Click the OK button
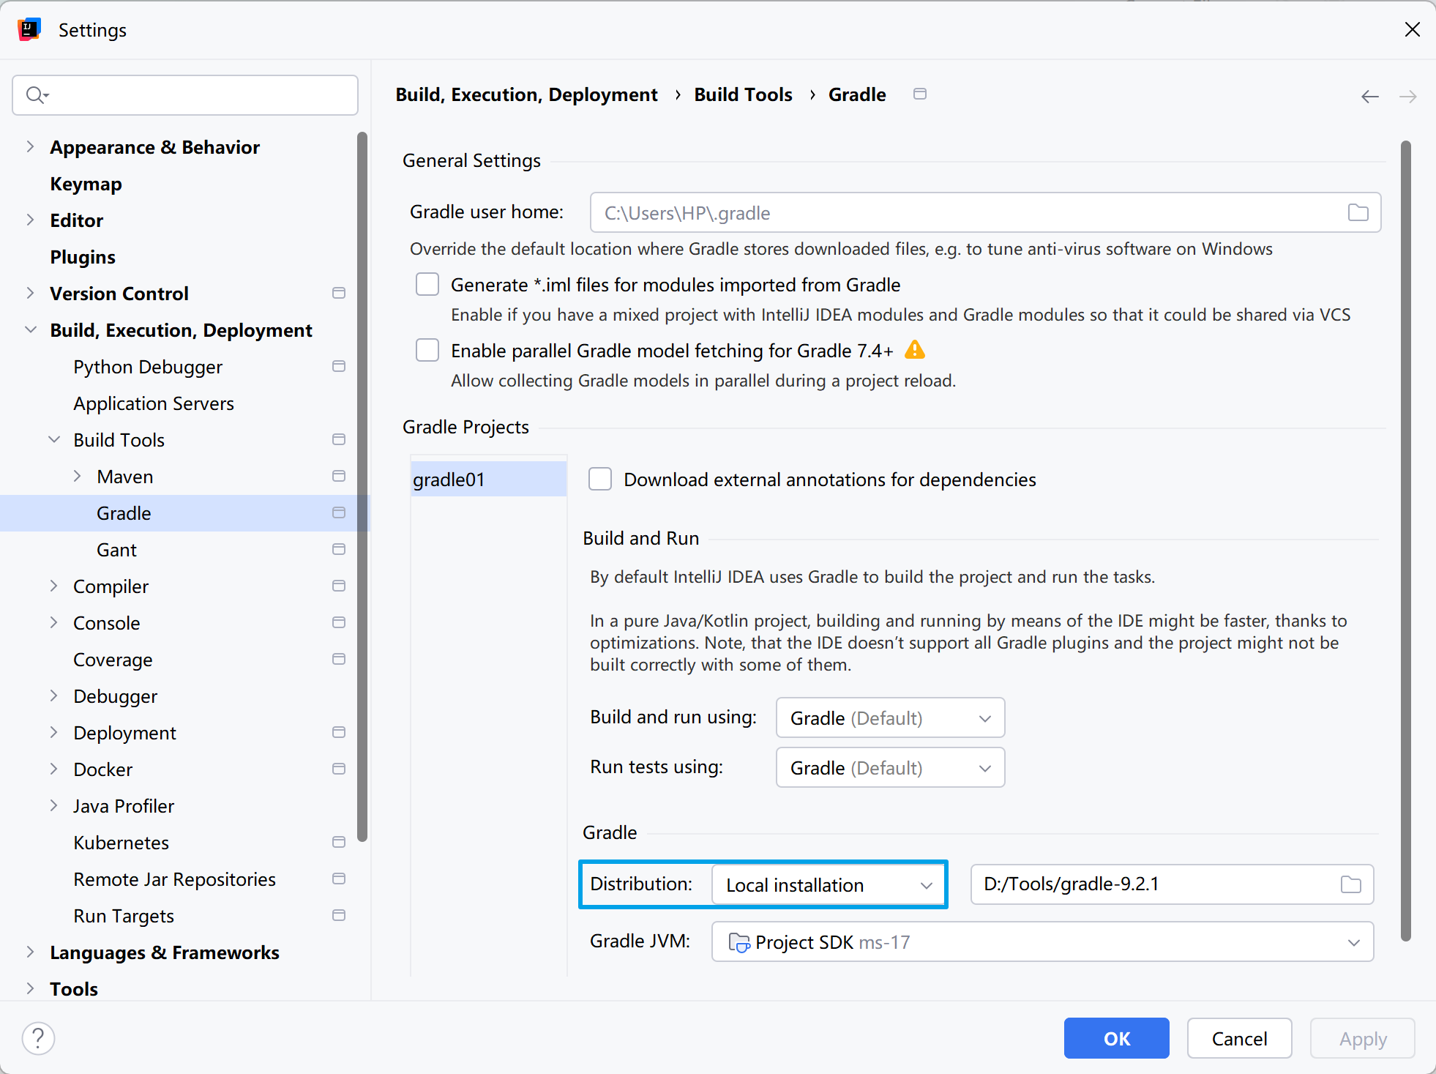Viewport: 1436px width, 1074px height. [x=1115, y=1038]
